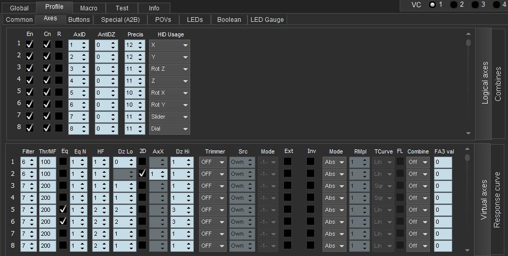Switch to the Macro tab
This screenshot has height=256, width=508.
[88, 8]
